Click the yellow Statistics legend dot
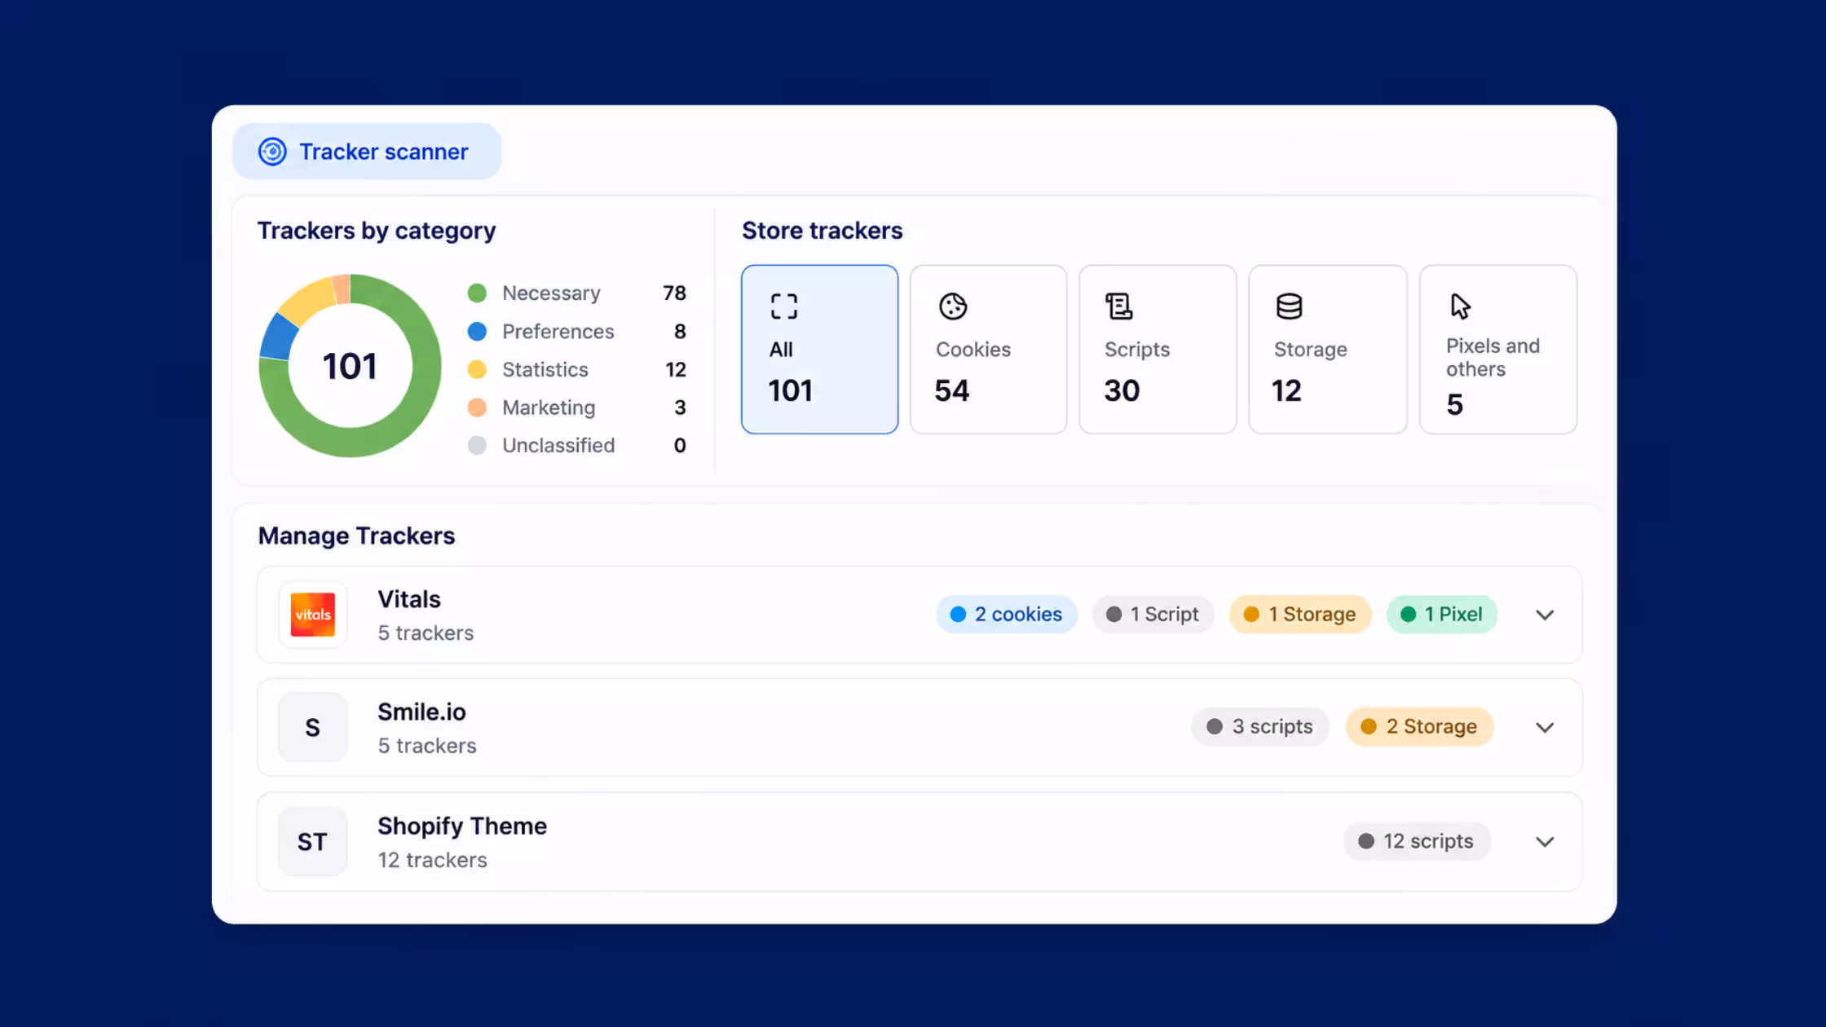 coord(477,370)
